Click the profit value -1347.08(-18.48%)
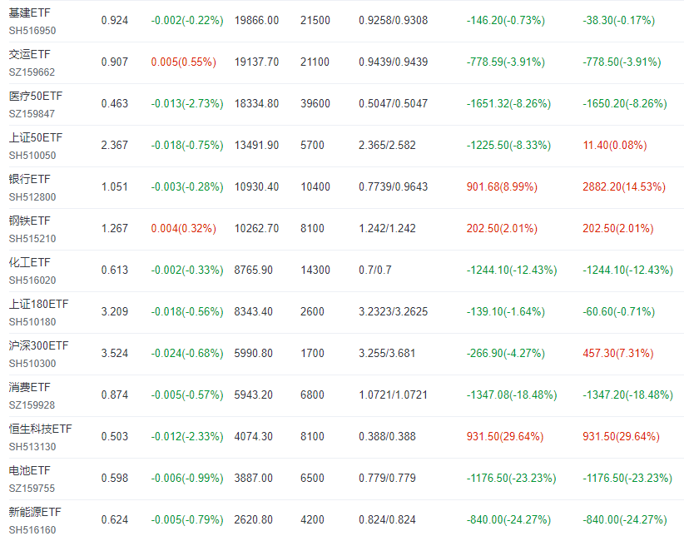Image resolution: width=684 pixels, height=541 pixels. click(512, 395)
